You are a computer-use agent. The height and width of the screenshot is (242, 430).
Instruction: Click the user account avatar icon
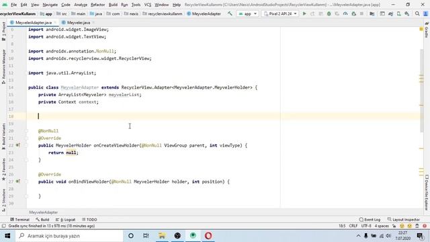pyautogui.click(x=425, y=13)
